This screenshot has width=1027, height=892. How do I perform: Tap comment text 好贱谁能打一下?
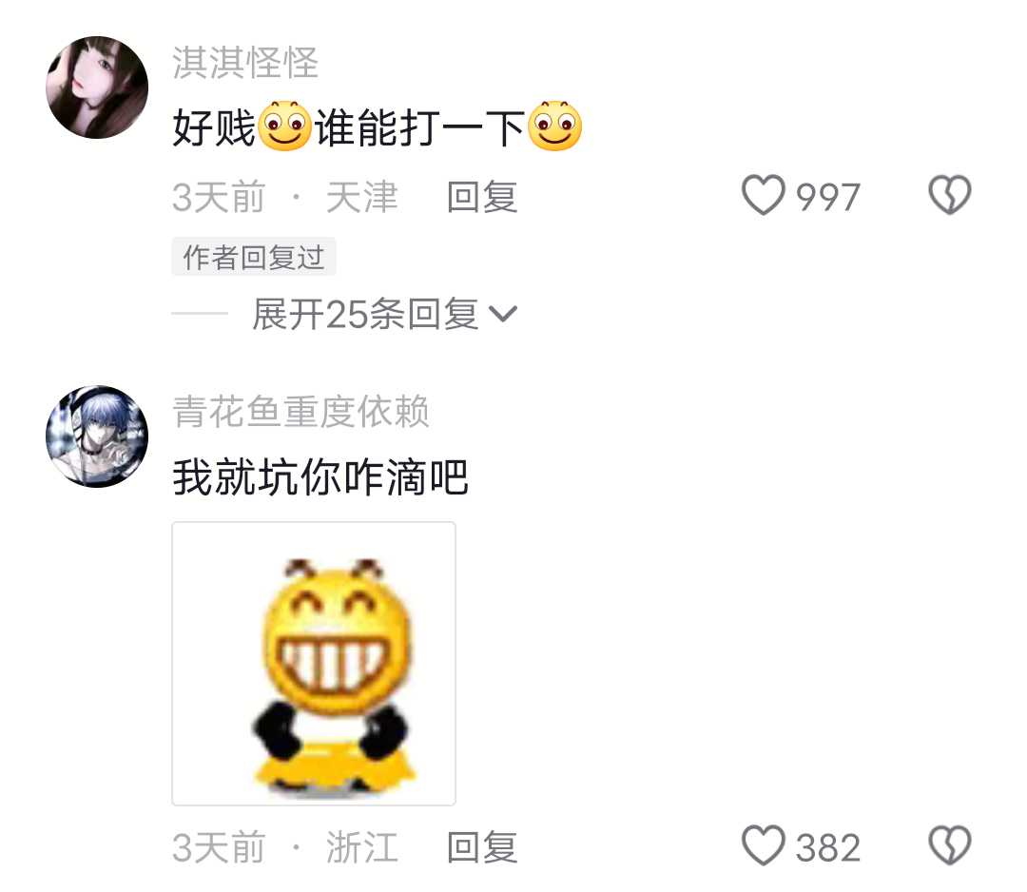tap(378, 126)
